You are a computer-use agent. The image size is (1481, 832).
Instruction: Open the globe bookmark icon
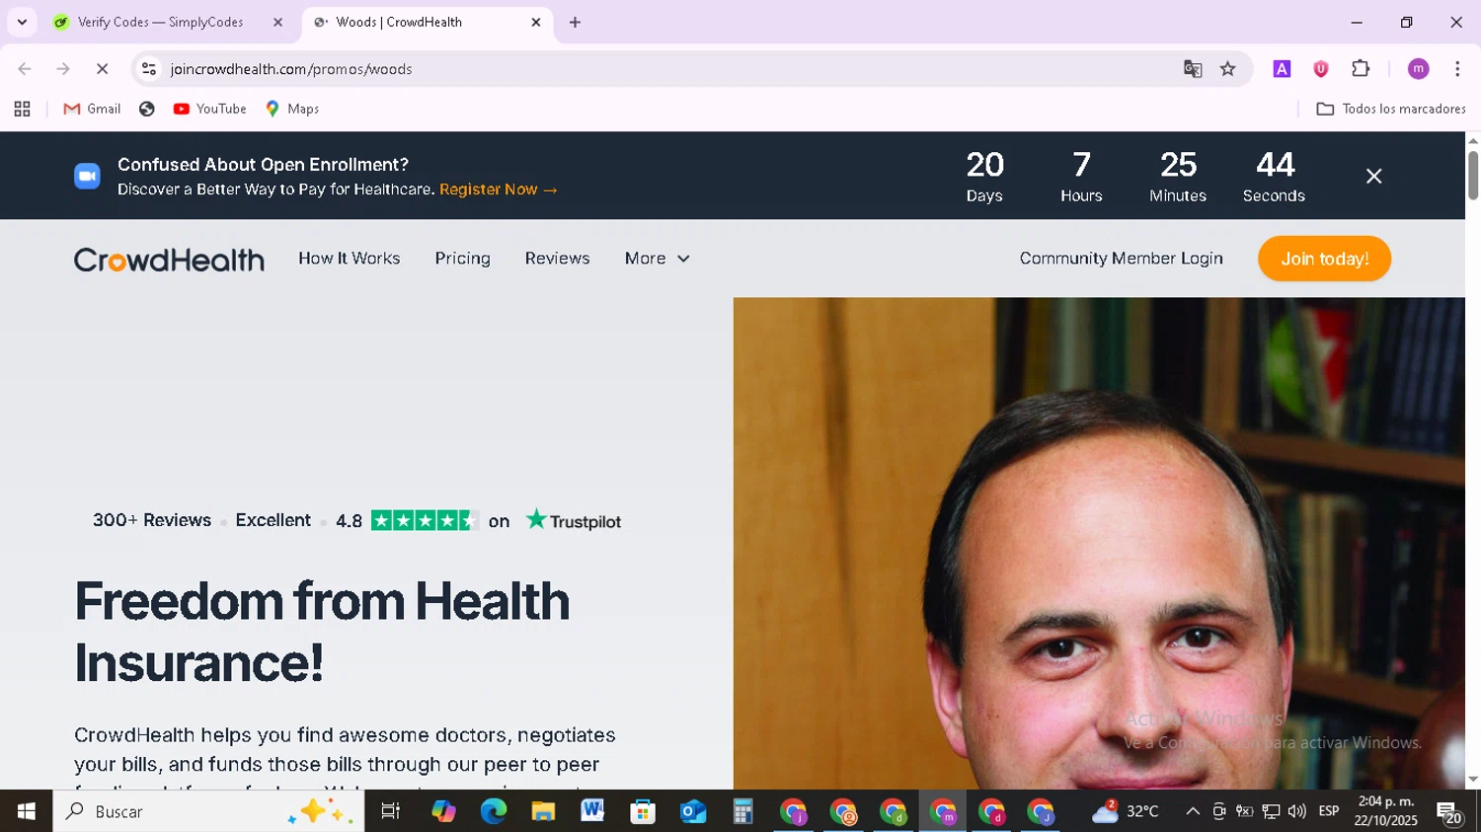click(147, 109)
